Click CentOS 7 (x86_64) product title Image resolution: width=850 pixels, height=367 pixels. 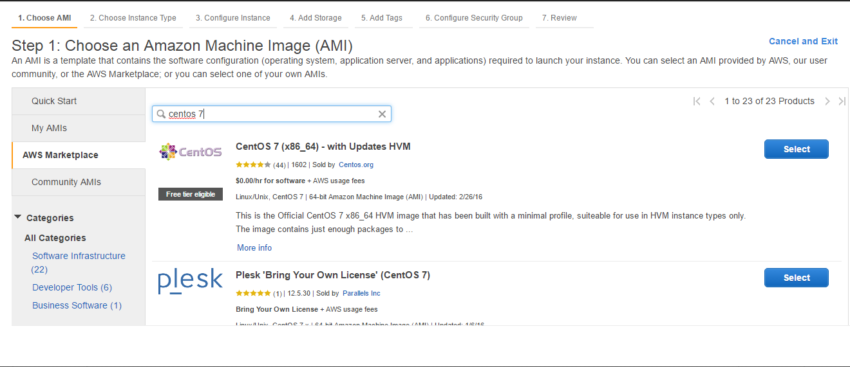pyautogui.click(x=323, y=147)
